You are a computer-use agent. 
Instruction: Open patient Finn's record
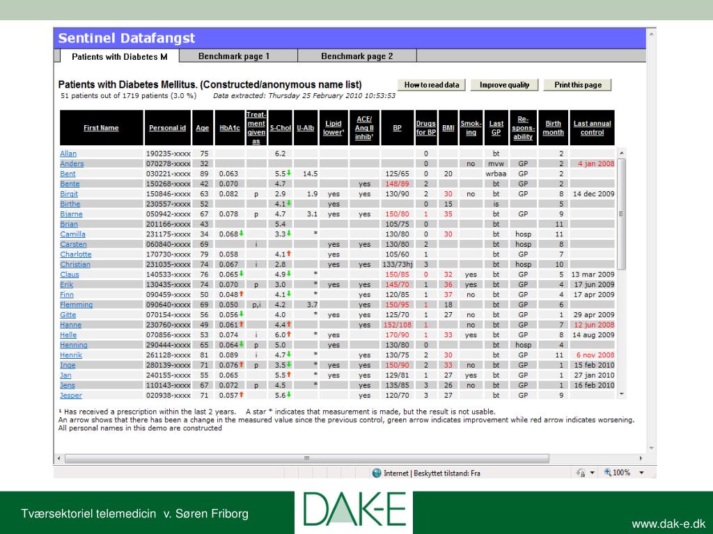[x=67, y=295]
